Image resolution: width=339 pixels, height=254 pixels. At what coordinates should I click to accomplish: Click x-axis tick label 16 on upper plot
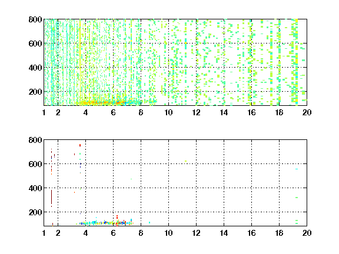click(x=251, y=112)
